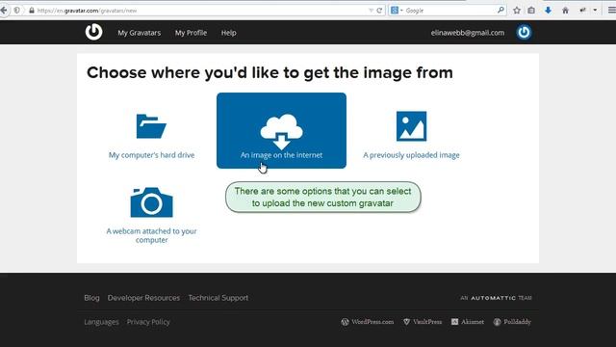Screen dimensions: 616x347
Task: Open the Help menu item
Action: point(229,33)
